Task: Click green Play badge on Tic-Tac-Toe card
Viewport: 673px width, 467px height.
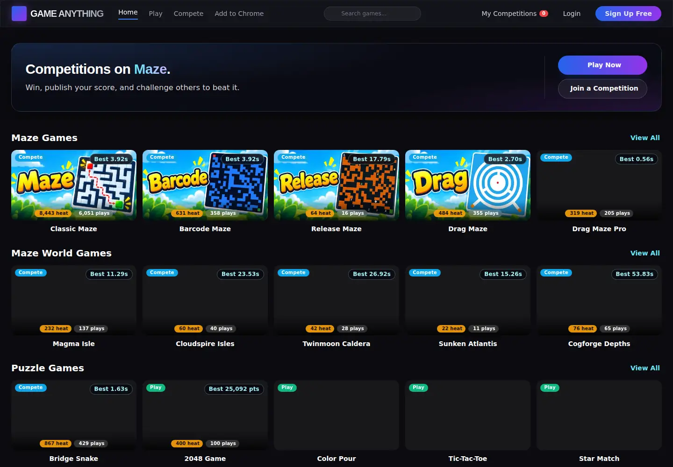Action: [x=418, y=388]
